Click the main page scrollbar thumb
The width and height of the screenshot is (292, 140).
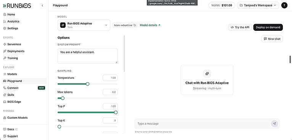pos(290,59)
